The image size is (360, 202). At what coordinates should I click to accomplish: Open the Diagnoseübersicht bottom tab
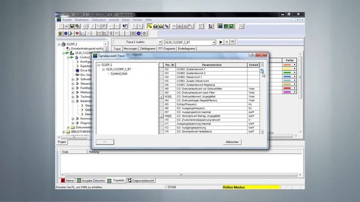pyautogui.click(x=141, y=181)
